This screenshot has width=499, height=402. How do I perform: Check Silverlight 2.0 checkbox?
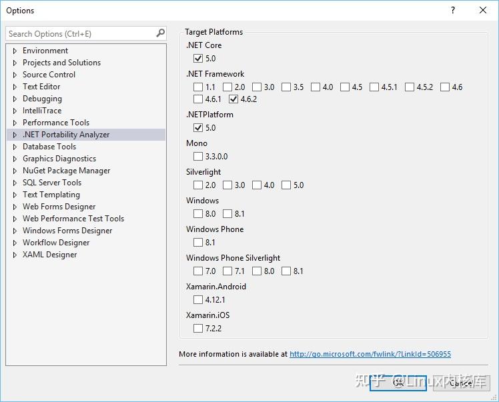point(198,185)
